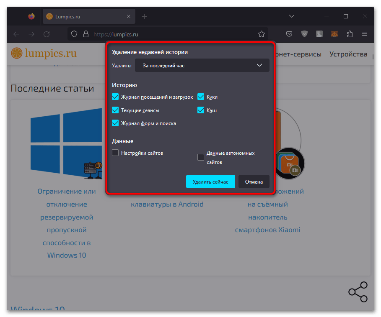Open the list all tabs chevron
This screenshot has width=381, height=317.
click(x=292, y=17)
